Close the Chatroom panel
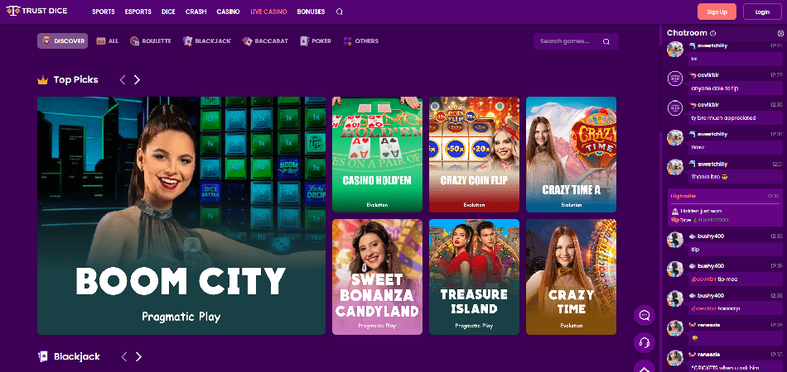 (x=780, y=34)
